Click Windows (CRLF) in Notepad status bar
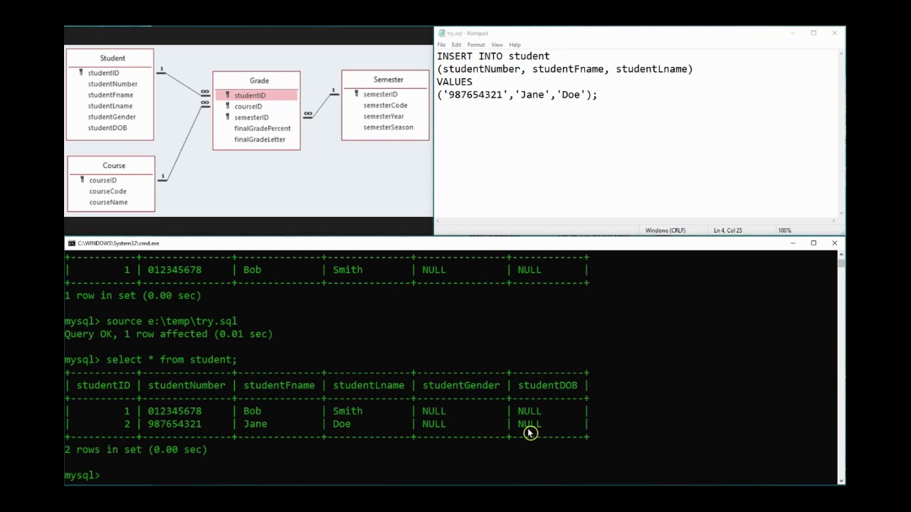 [x=665, y=230]
